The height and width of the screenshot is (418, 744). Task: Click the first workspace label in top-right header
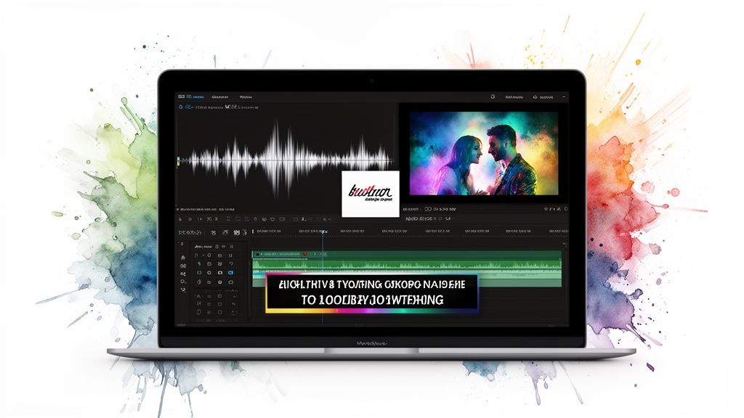click(515, 96)
